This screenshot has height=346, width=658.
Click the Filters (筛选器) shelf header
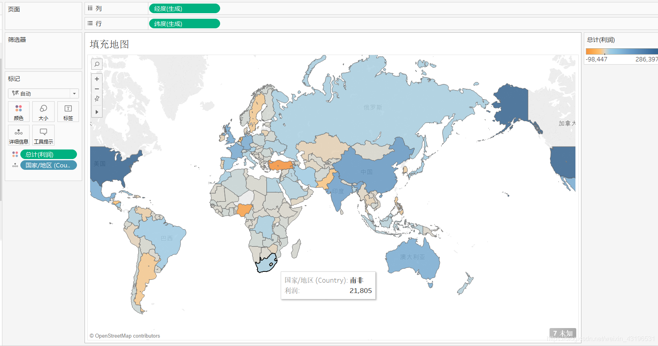point(17,40)
